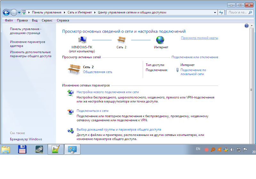256x179 pixels.
Task: Expand arrow before Центр управления сетями breadcrumb
Action: pyautogui.click(x=95, y=12)
